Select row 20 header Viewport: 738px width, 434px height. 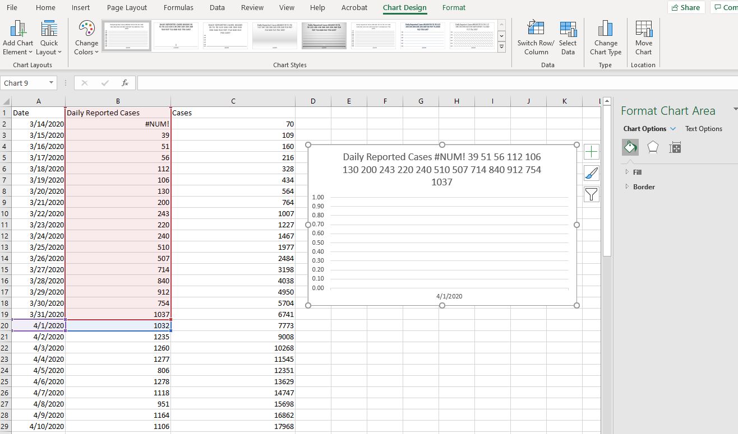coord(6,325)
